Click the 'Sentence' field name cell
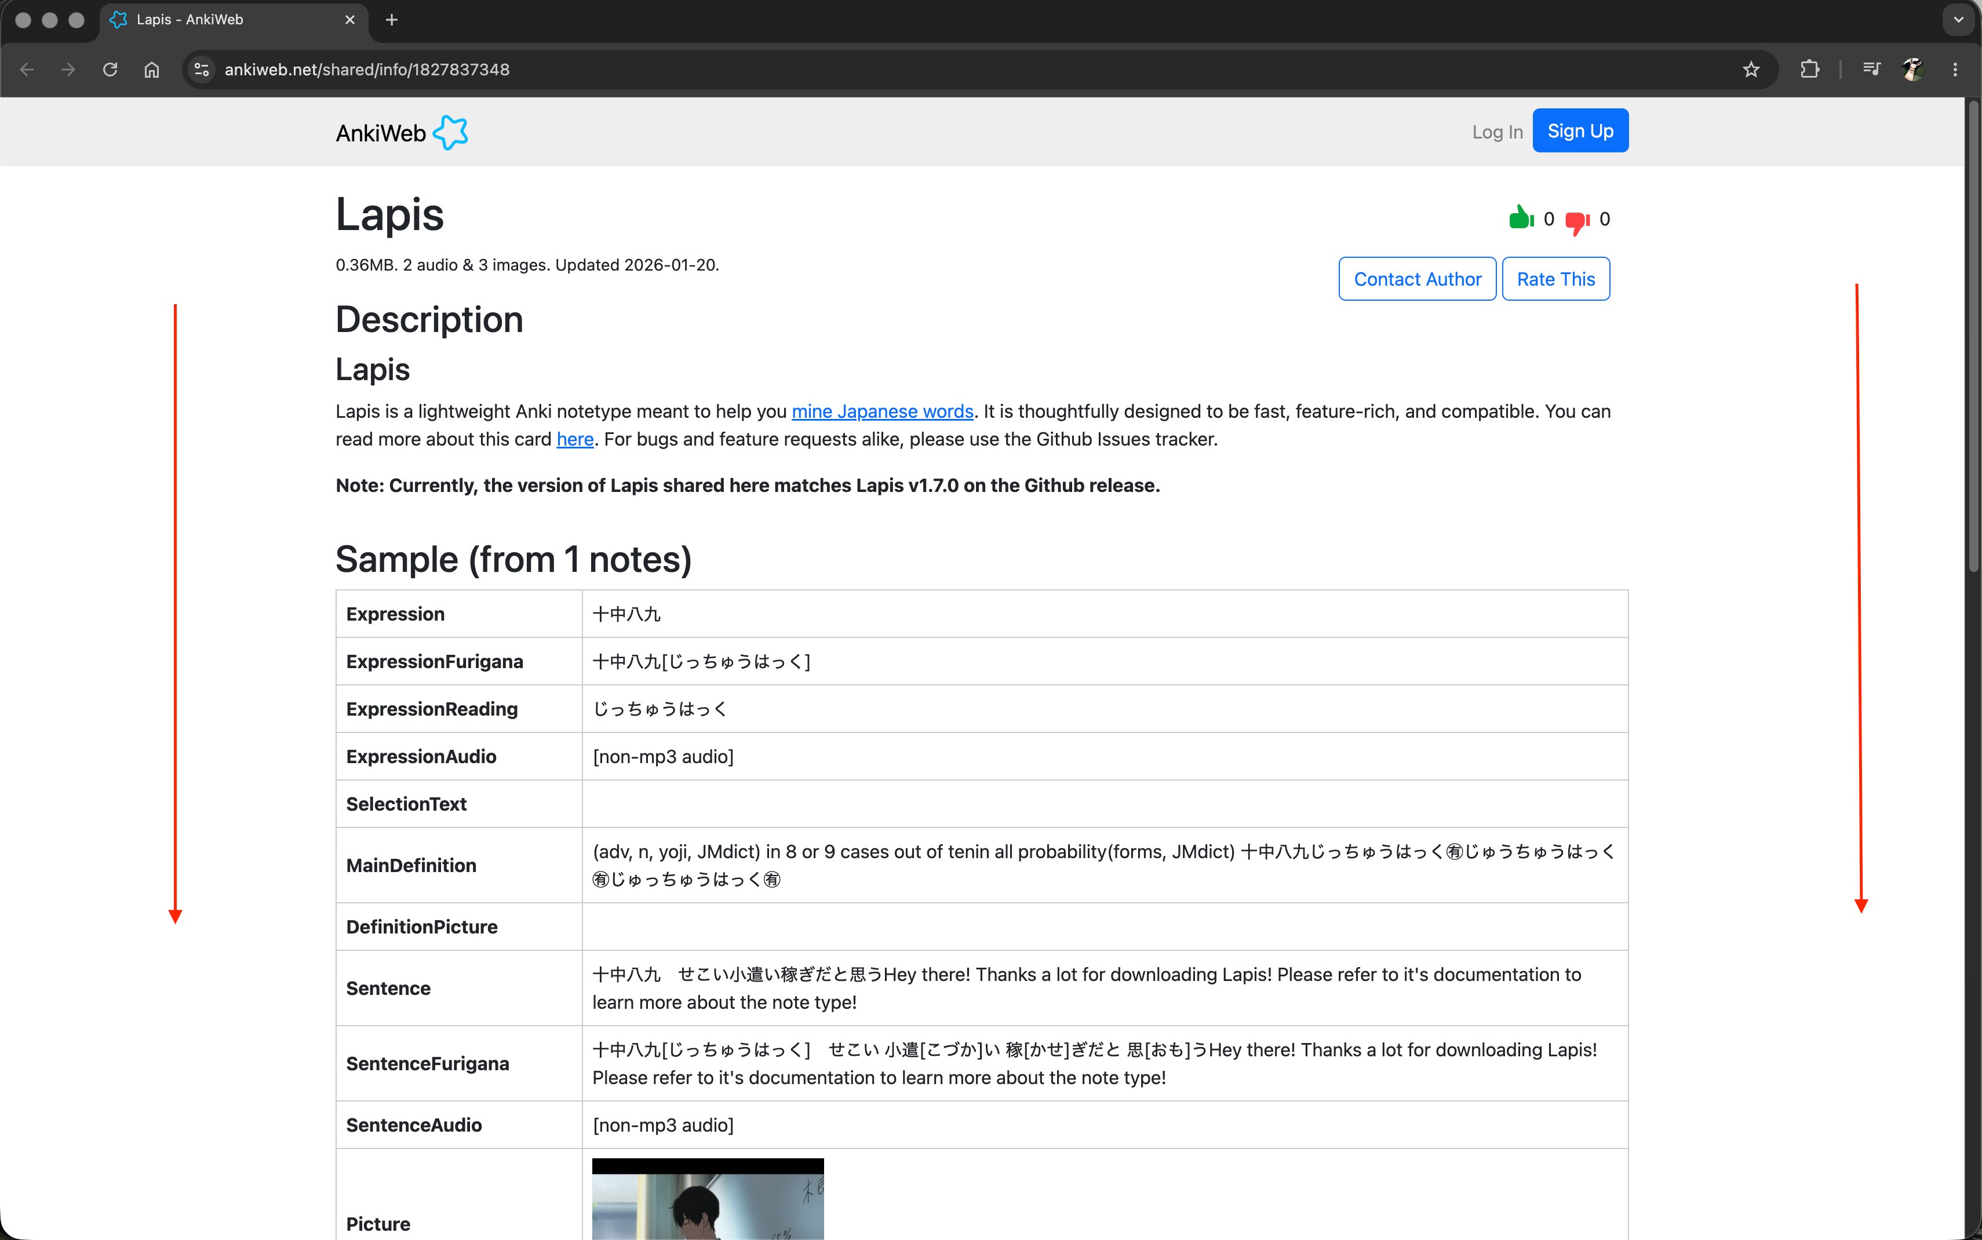 459,988
